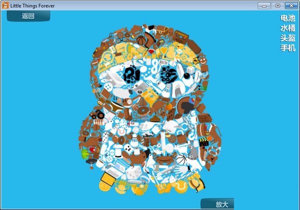300x210 pixels.
Task: Tap the brown underpants
Action: (x=116, y=106)
